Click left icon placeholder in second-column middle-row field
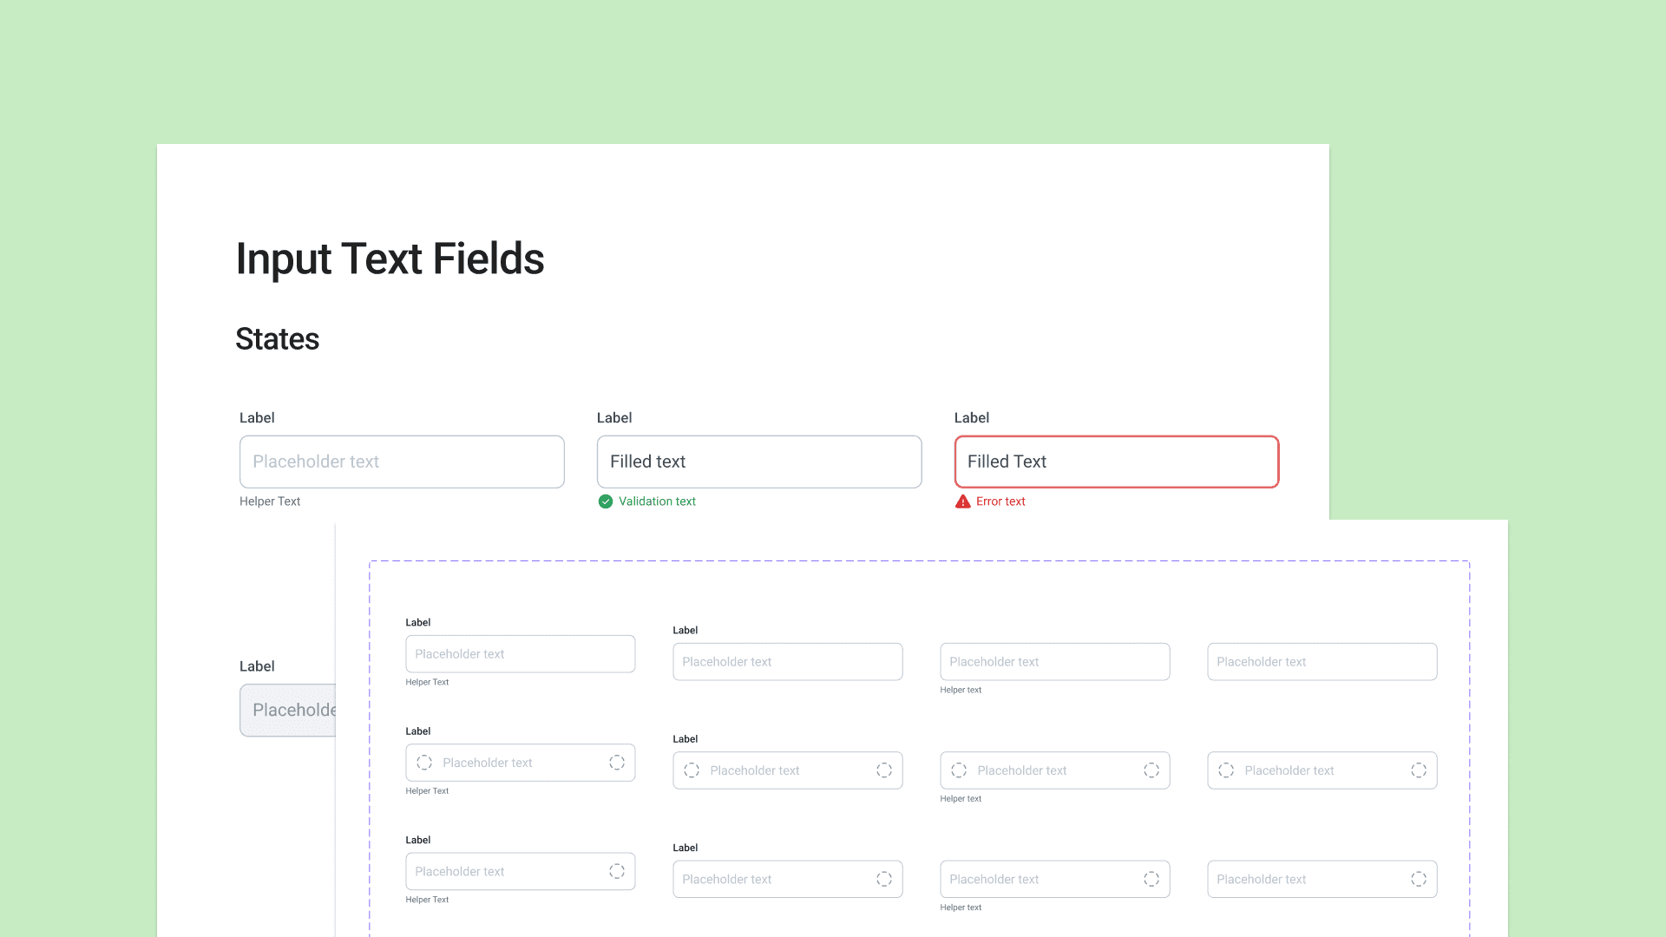Screen dimensions: 1666x937 click(692, 770)
